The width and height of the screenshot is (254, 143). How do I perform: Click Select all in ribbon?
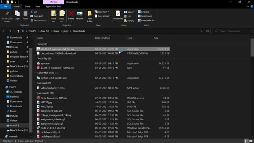(144, 12)
